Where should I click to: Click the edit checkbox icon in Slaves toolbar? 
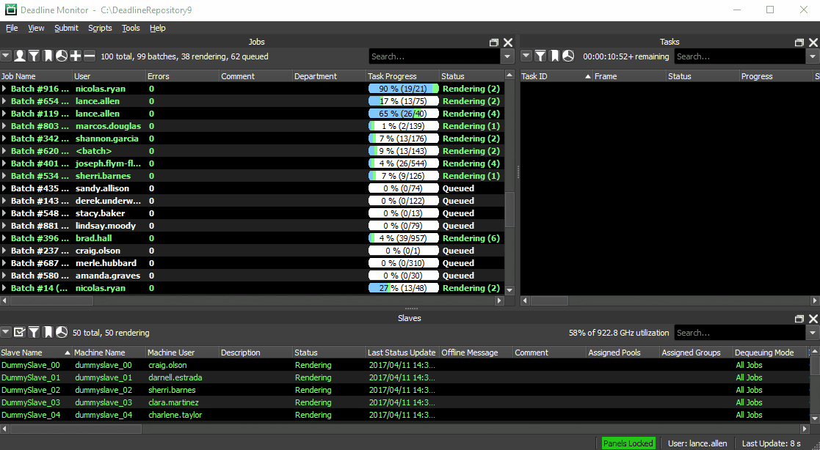20,332
